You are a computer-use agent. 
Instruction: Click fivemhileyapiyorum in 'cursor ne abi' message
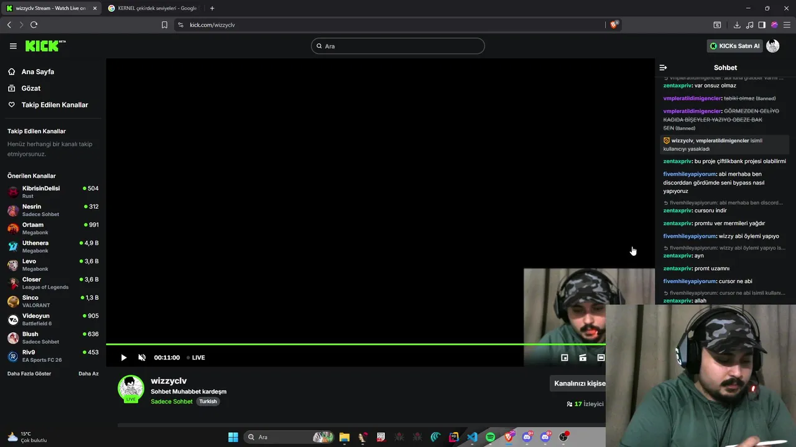point(690,281)
